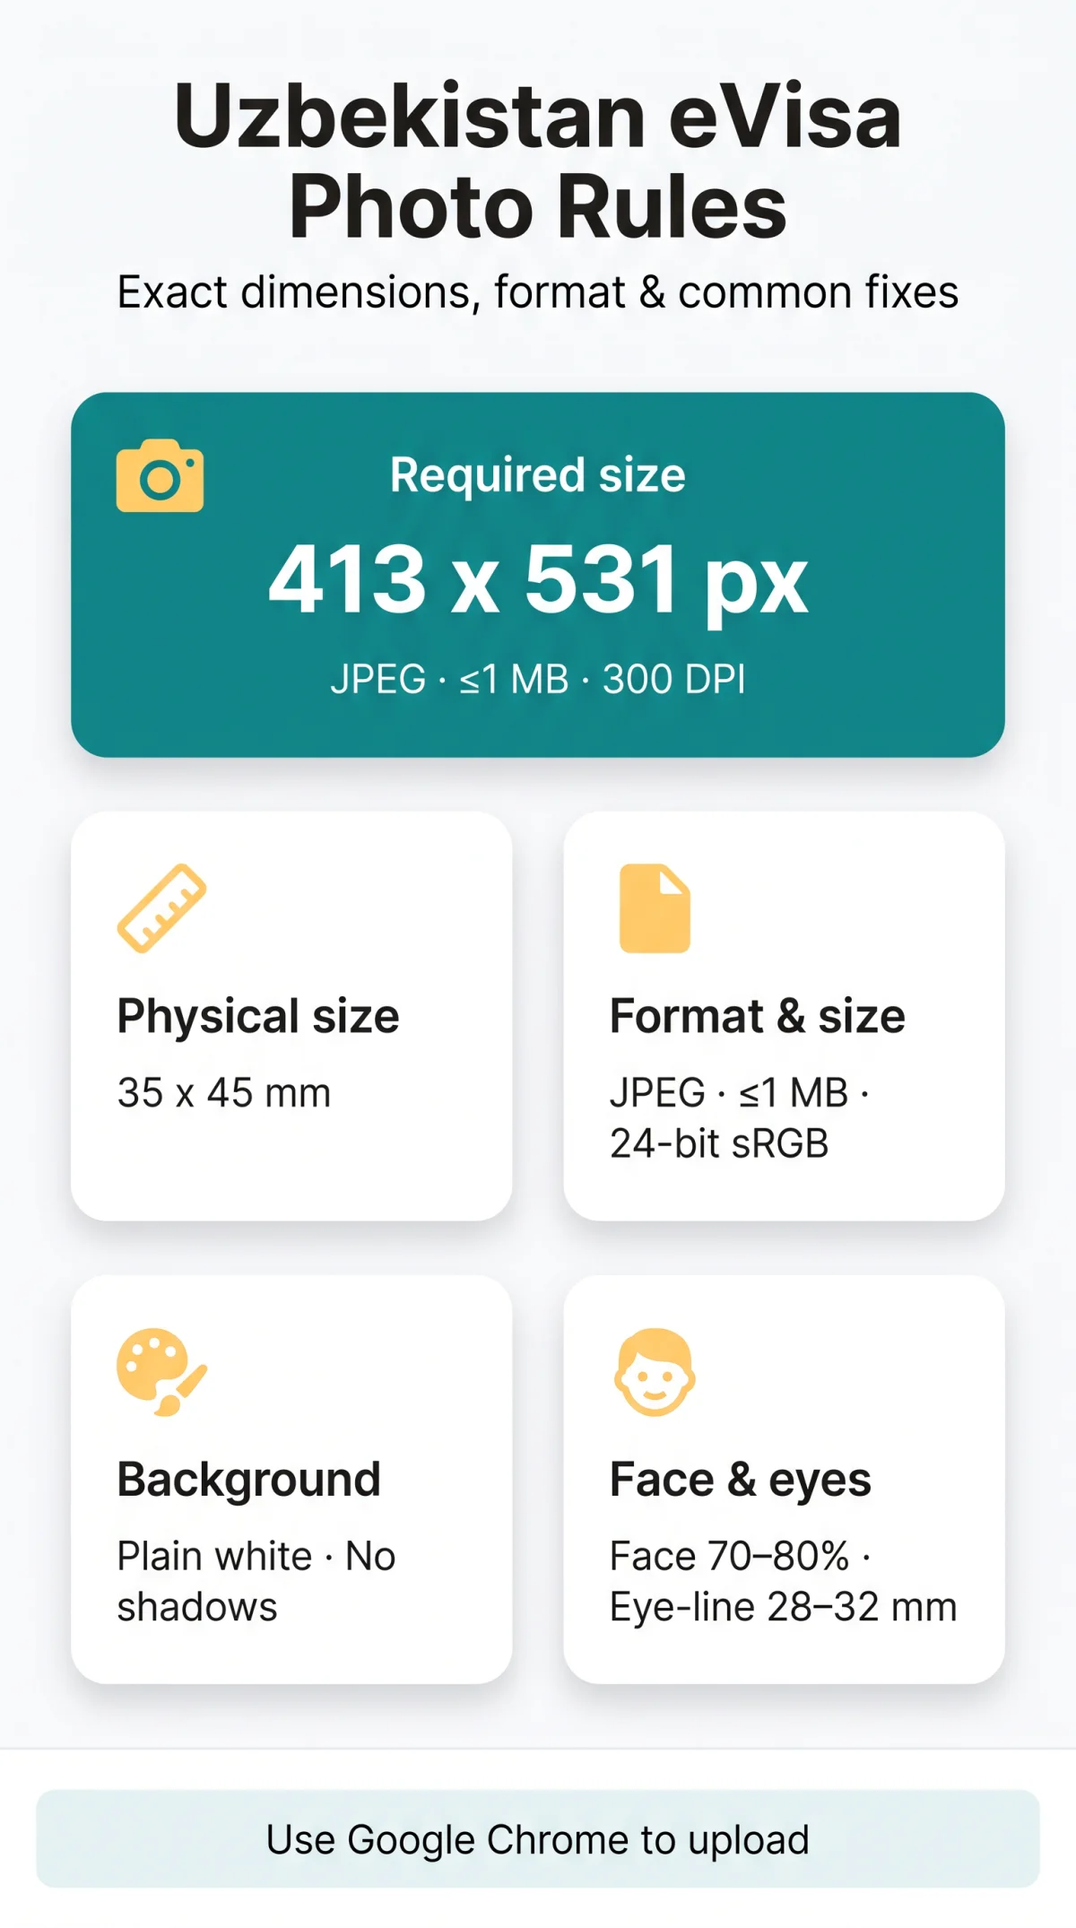
Task: Click the 'Face & eyes' heading
Action: coord(741,1481)
